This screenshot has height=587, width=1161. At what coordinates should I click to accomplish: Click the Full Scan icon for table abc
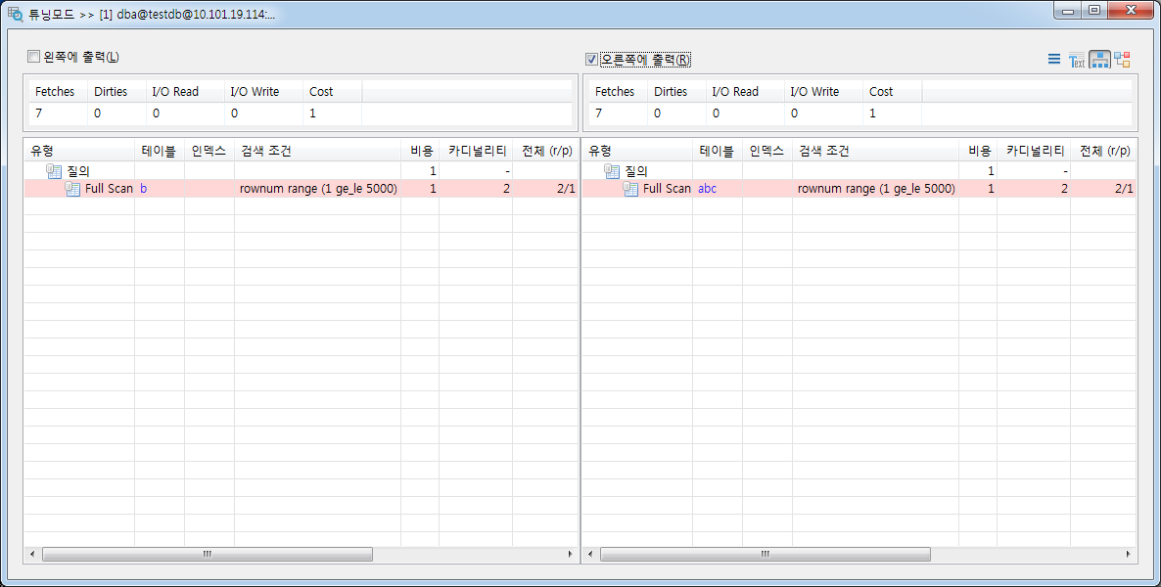[x=631, y=188]
